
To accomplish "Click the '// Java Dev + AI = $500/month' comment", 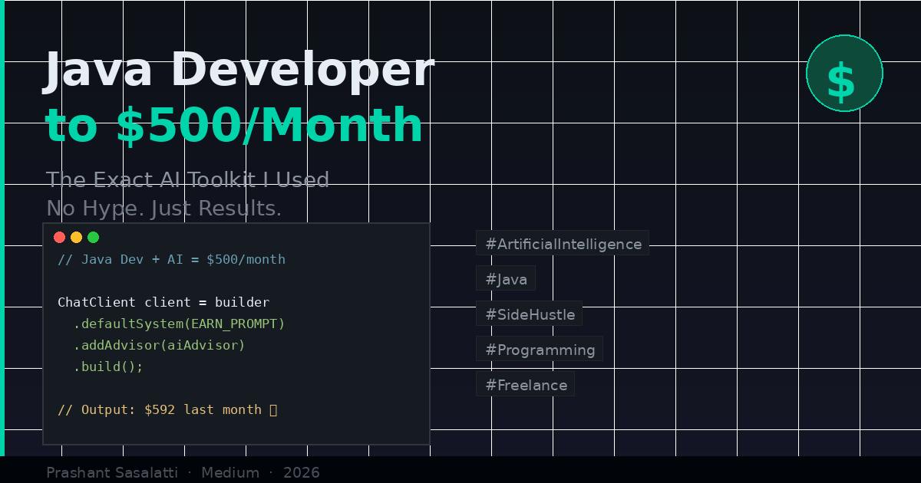I will (171, 259).
